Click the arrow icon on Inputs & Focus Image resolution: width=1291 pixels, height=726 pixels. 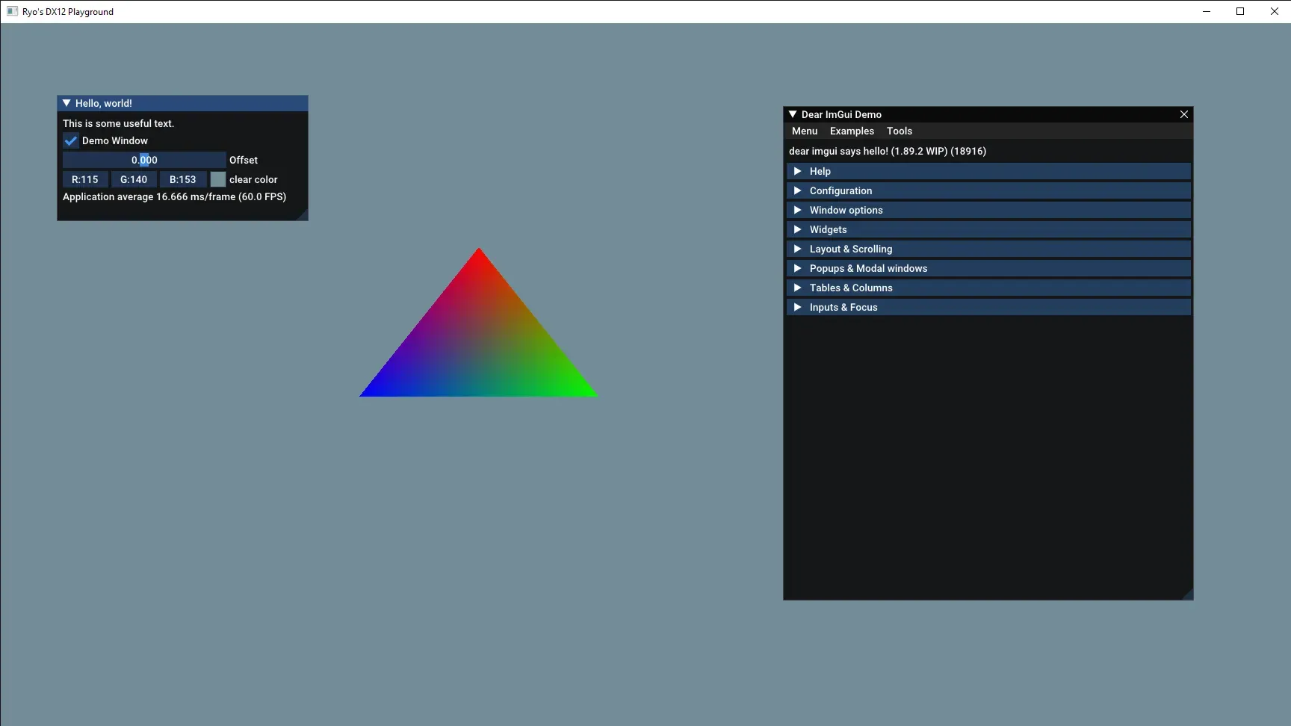pos(798,307)
